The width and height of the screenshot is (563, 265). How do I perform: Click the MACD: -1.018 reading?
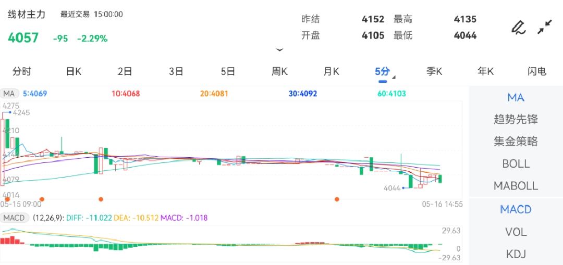[x=184, y=218]
